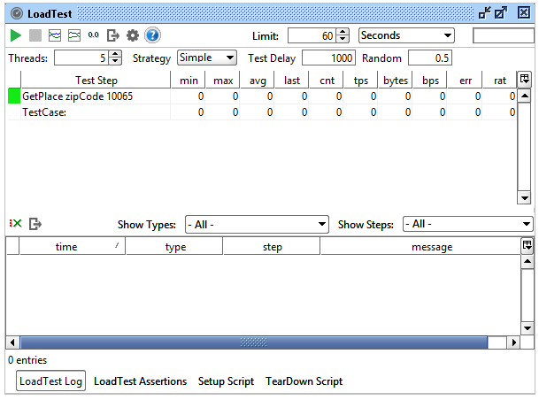Image resolution: width=539 pixels, height=400 pixels.
Task: Increase the Limit value with up arrow
Action: click(x=343, y=32)
